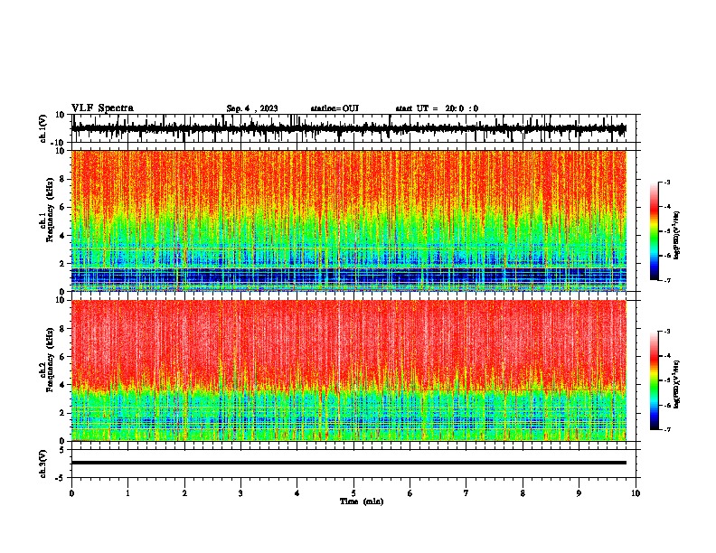The height and width of the screenshot is (553, 716).
Task: Click the ch.2 "Frequency (kHz)" axis label
Action: (50, 360)
